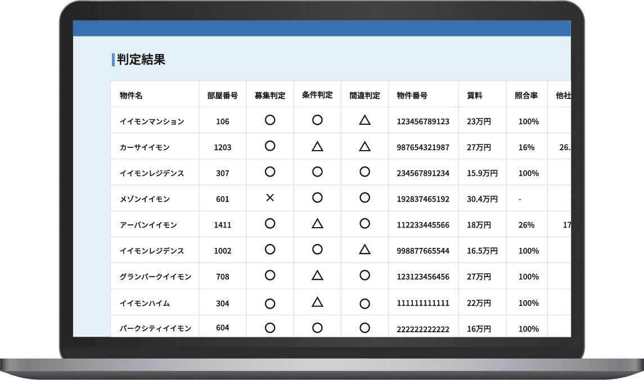
Task: Click 間違判定 triangle for カーサイイモン
Action: coord(364,147)
